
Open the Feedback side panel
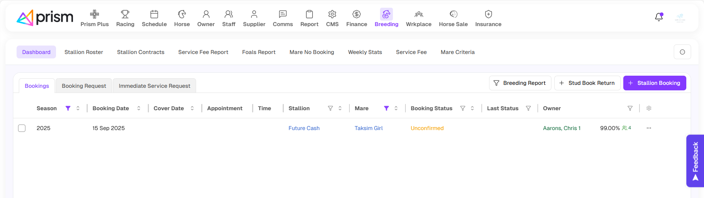coord(695,161)
